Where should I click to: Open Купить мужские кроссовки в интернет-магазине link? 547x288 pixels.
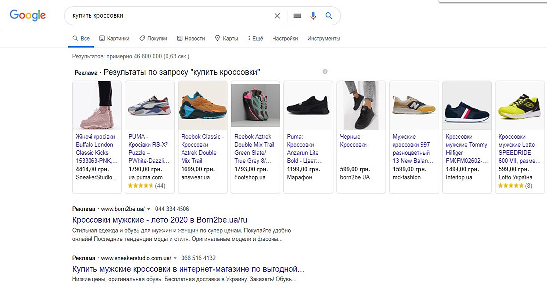(x=188, y=269)
